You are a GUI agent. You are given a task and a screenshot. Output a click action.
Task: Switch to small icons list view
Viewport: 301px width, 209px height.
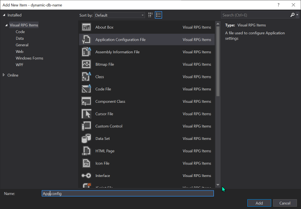click(x=158, y=15)
